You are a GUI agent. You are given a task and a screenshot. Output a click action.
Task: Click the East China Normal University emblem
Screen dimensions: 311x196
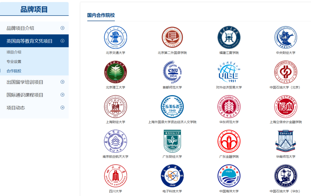tap(229, 107)
